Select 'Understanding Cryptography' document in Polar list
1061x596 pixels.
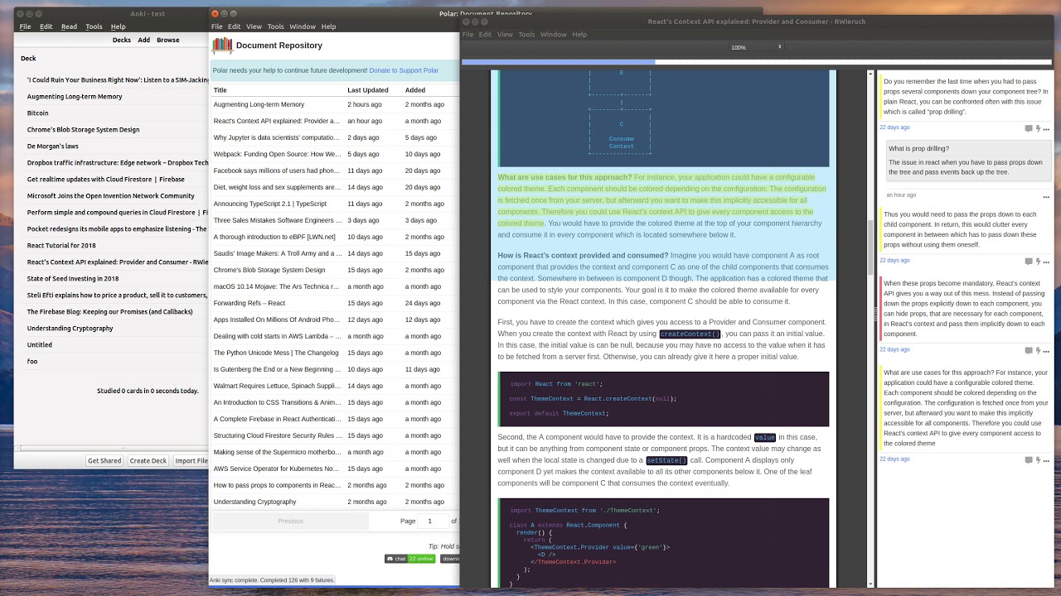tap(335, 502)
